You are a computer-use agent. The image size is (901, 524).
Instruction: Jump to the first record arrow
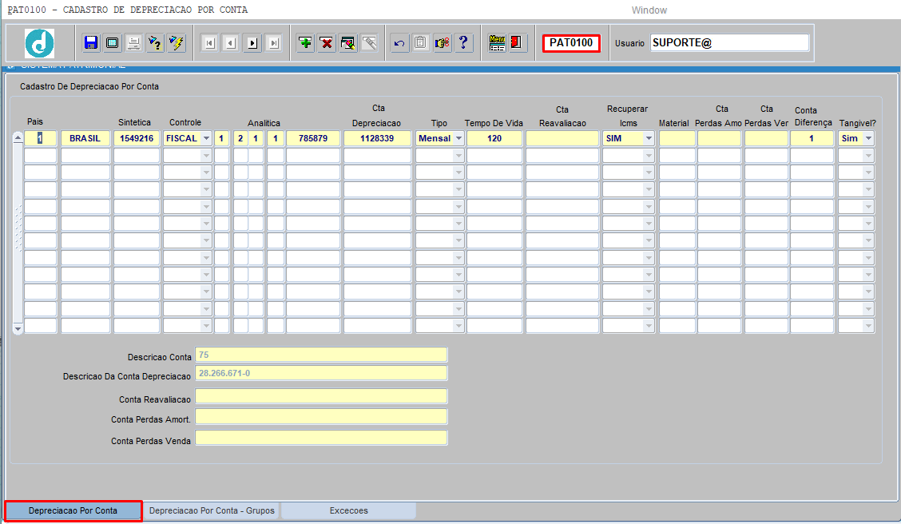pyautogui.click(x=209, y=43)
